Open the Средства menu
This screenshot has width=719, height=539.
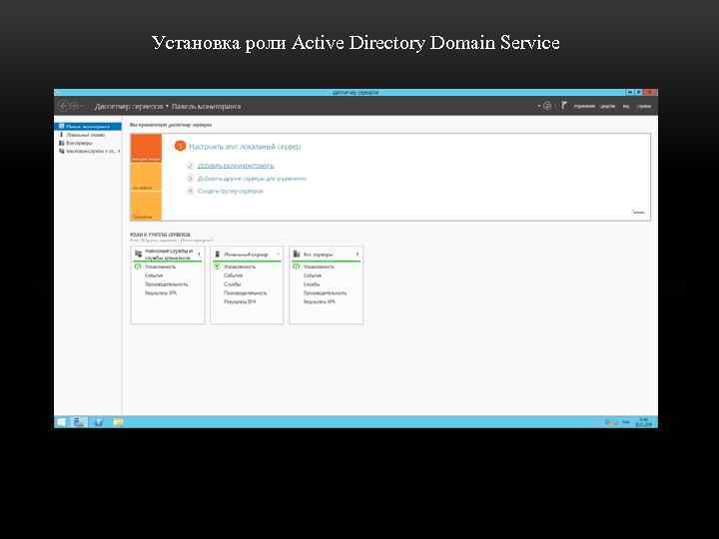point(607,106)
